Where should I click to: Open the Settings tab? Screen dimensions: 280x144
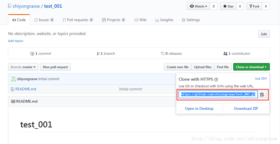pos(191,20)
